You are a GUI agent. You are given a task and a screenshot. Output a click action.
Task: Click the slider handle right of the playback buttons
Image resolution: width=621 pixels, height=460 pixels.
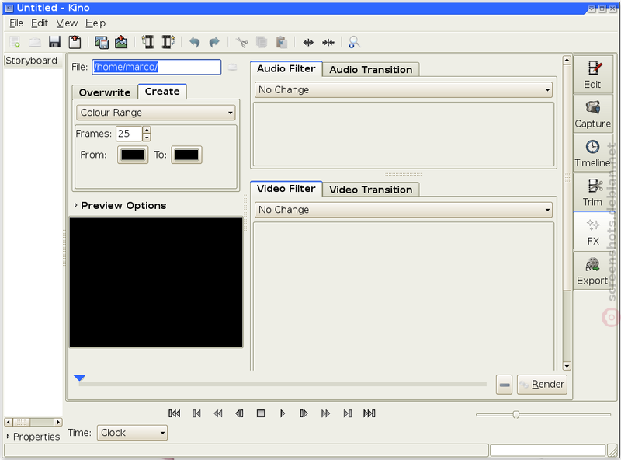point(515,414)
